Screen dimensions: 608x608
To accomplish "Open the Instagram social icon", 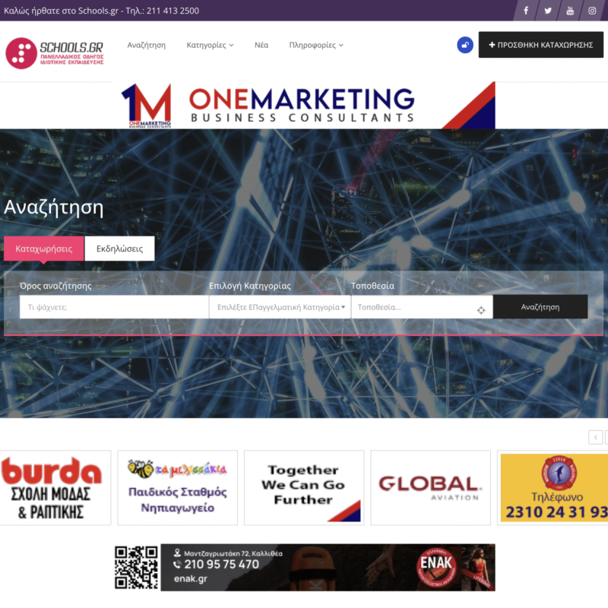I will (x=593, y=11).
